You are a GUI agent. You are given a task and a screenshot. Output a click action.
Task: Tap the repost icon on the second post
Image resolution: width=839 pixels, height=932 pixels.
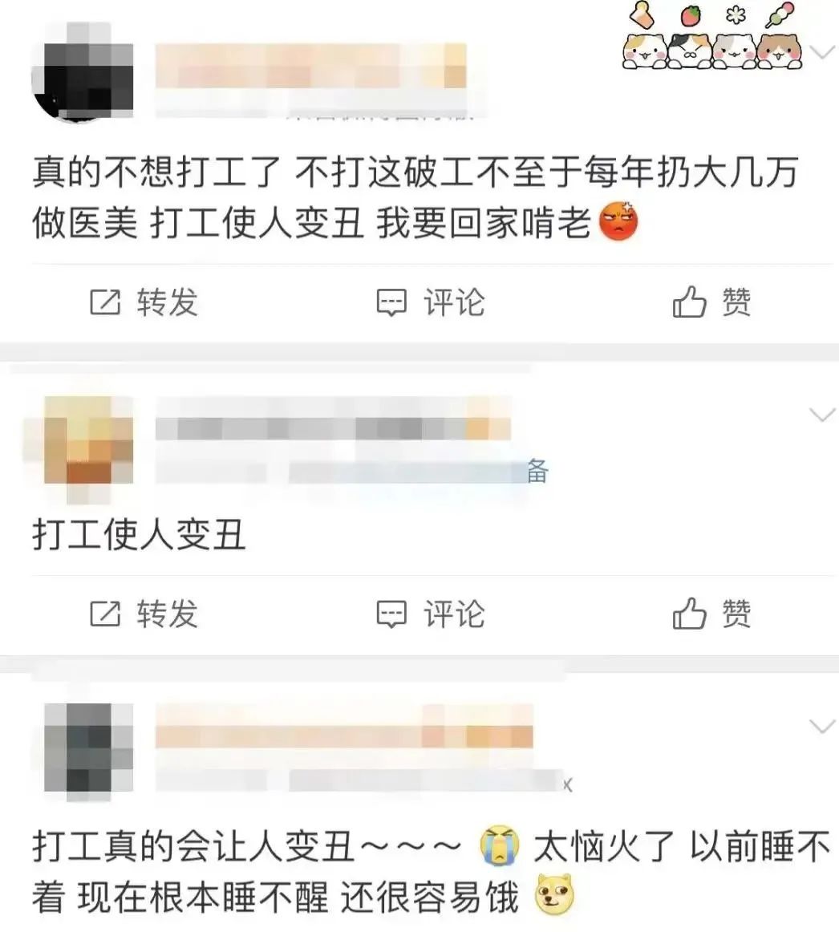click(x=105, y=614)
